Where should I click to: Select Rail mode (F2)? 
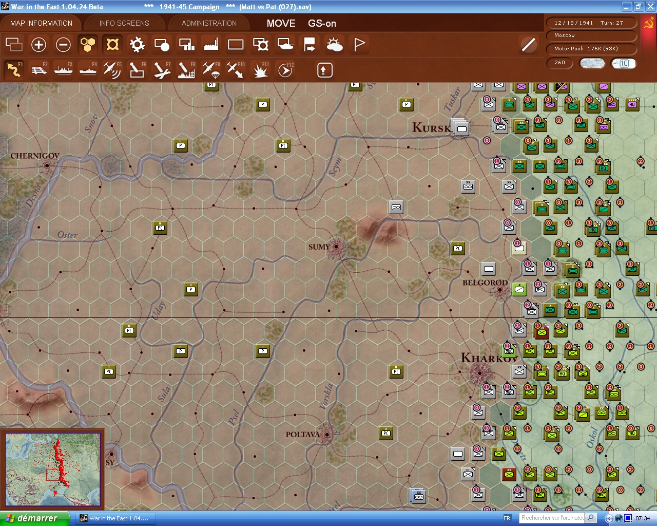pos(38,70)
